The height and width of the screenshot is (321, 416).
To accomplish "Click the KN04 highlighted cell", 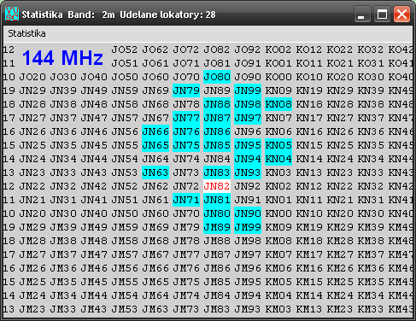I will click(278, 159).
